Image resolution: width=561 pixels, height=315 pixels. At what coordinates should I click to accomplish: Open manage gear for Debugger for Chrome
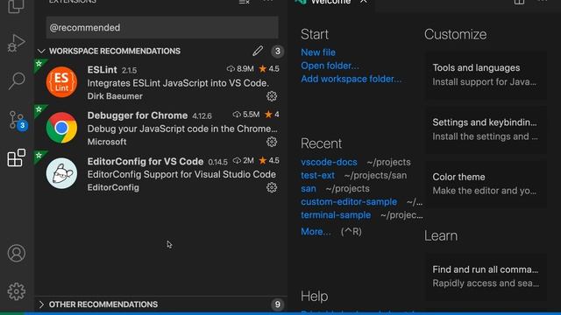tap(272, 142)
